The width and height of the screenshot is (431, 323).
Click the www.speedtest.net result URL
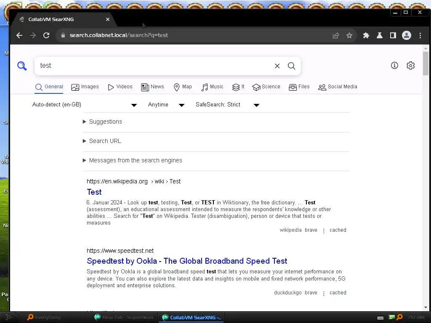pos(120,251)
